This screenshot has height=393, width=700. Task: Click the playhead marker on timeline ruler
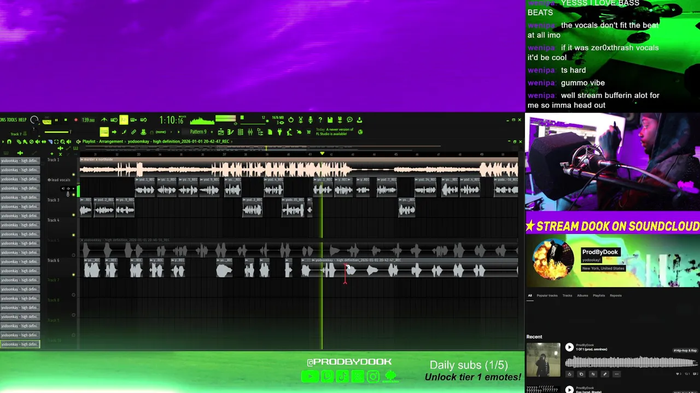pyautogui.click(x=322, y=154)
